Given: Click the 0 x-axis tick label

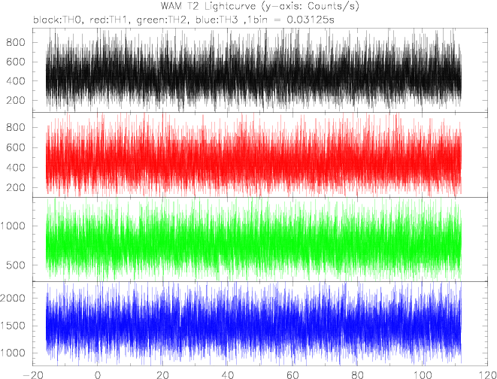Looking at the screenshot, I should (98, 374).
